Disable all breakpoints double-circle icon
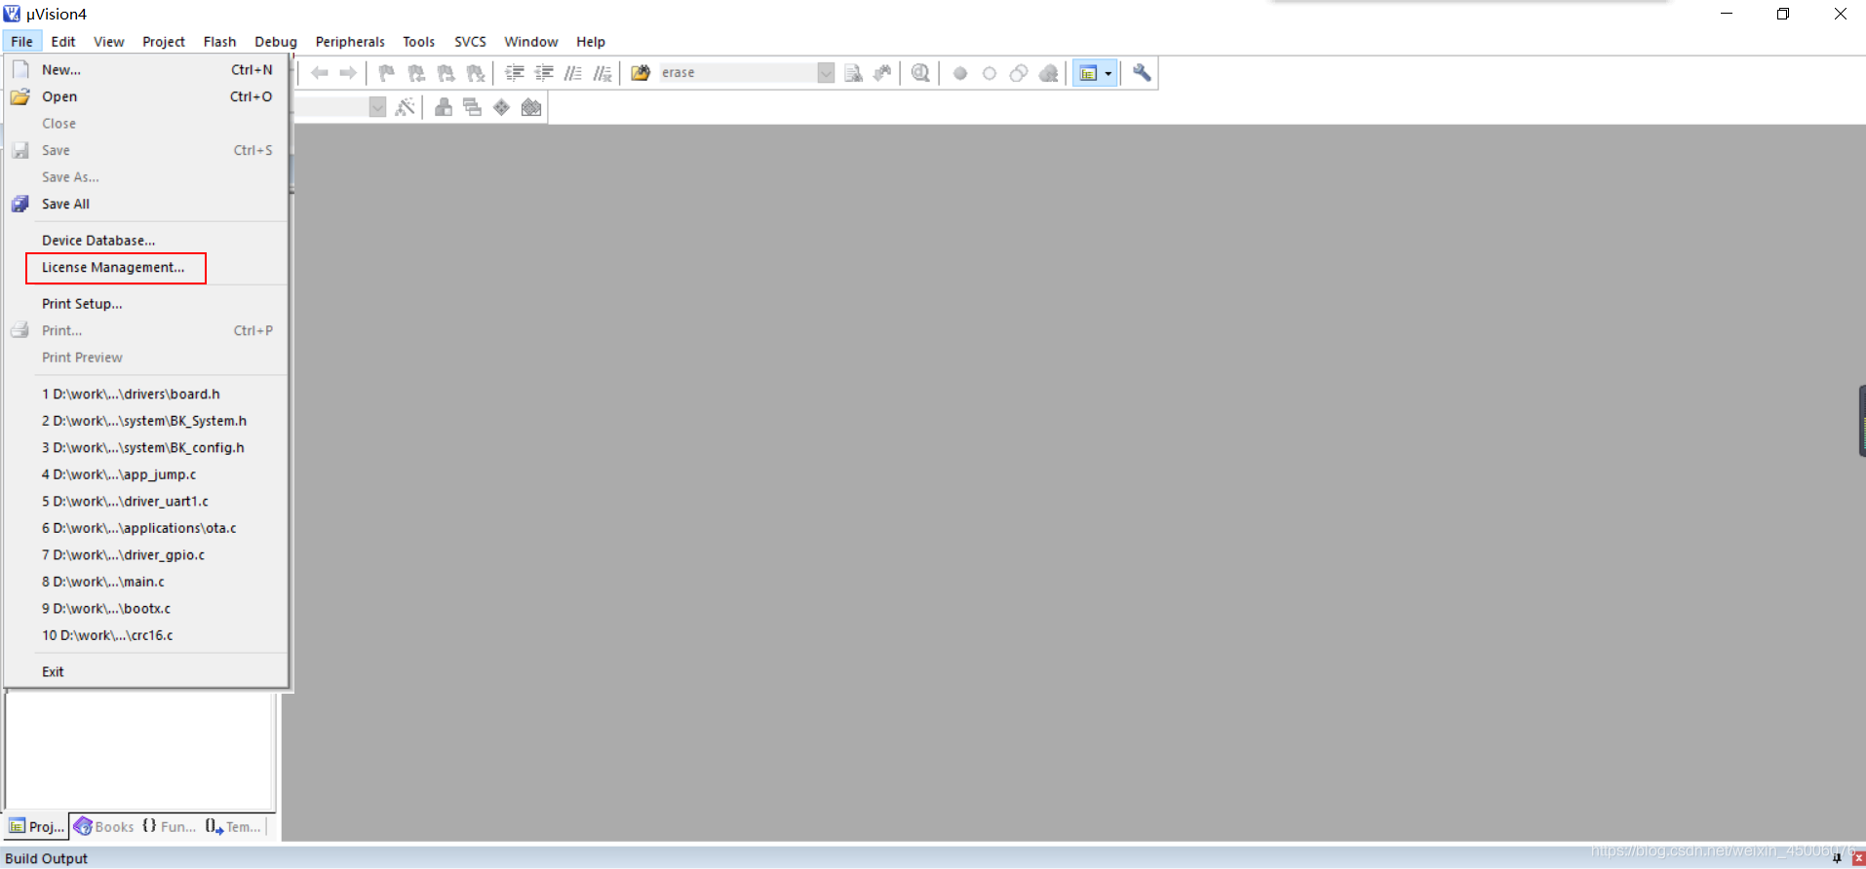 coord(1019,73)
